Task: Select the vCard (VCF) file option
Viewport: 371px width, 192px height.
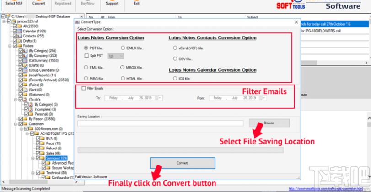Action: (175, 48)
